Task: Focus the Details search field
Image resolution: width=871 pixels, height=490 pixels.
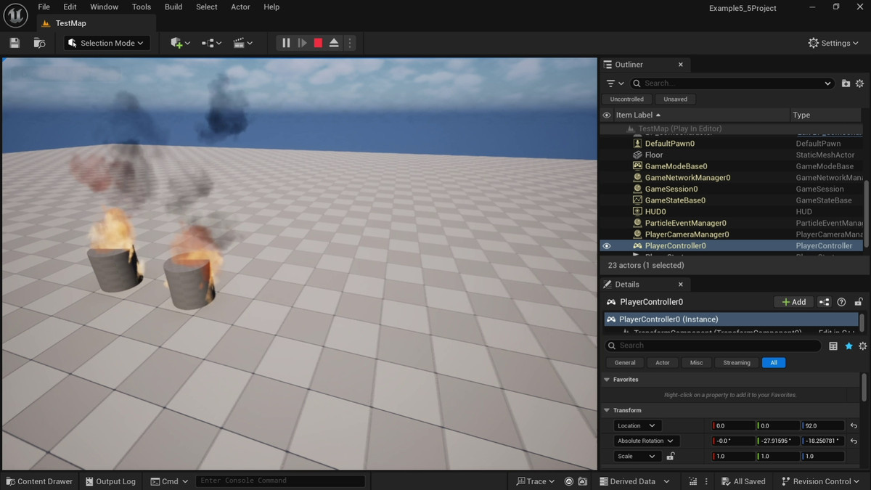Action: (x=713, y=346)
